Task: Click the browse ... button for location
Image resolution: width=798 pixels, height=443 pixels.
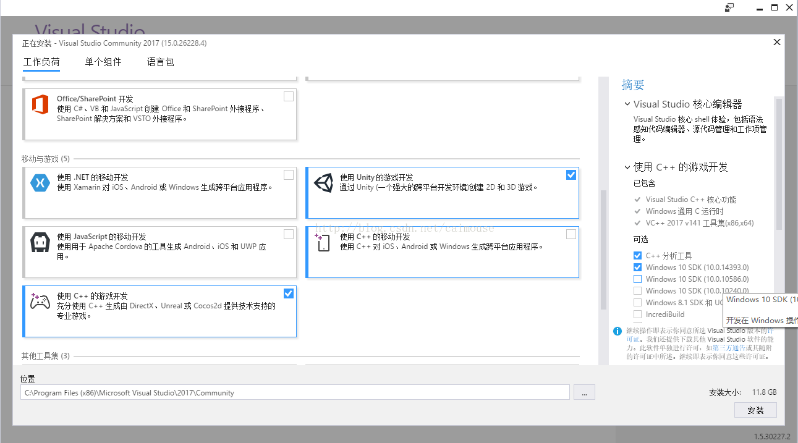Action: tap(584, 392)
